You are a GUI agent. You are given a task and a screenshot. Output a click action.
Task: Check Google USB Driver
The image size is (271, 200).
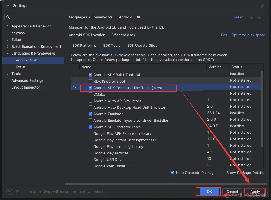(x=90, y=160)
